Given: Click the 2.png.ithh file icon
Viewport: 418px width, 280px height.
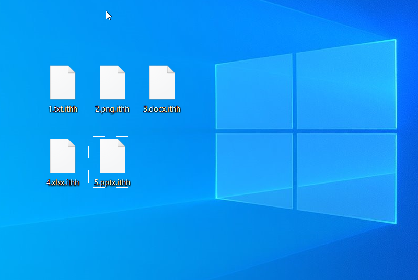Looking at the screenshot, I should 112,83.
